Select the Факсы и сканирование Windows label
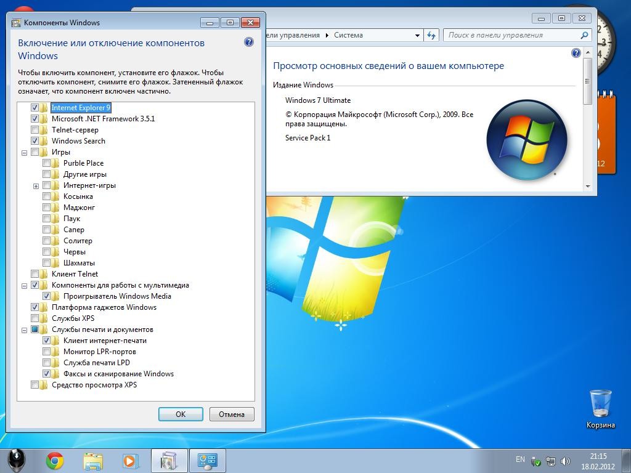631x473 pixels. (119, 374)
